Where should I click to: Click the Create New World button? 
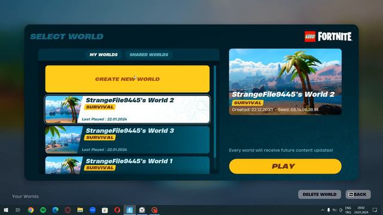(127, 79)
